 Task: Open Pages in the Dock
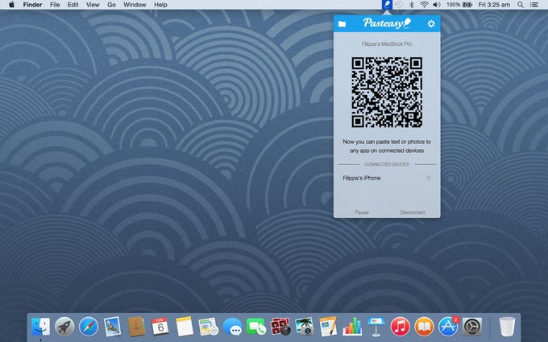[x=328, y=326]
